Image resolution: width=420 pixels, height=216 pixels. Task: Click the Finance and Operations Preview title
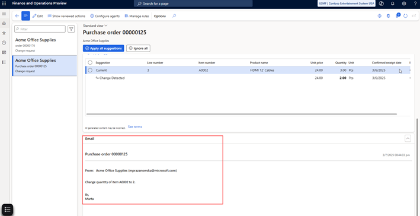(x=39, y=4)
